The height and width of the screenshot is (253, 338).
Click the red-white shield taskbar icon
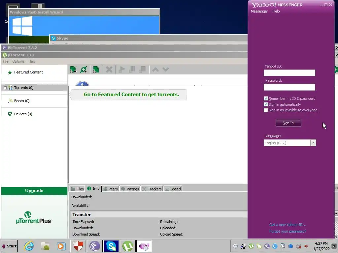pyautogui.click(x=78, y=246)
